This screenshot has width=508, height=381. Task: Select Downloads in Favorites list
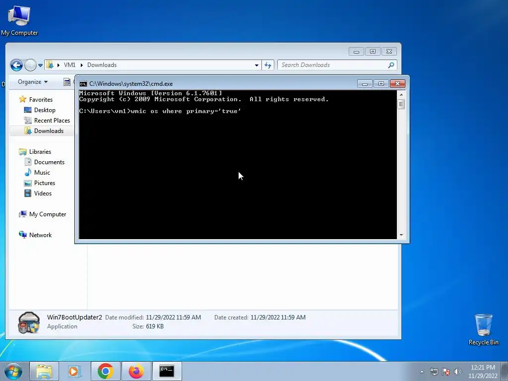(49, 130)
